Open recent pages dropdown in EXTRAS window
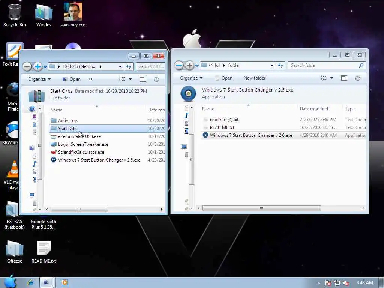384x288 pixels. pyautogui.click(x=45, y=67)
